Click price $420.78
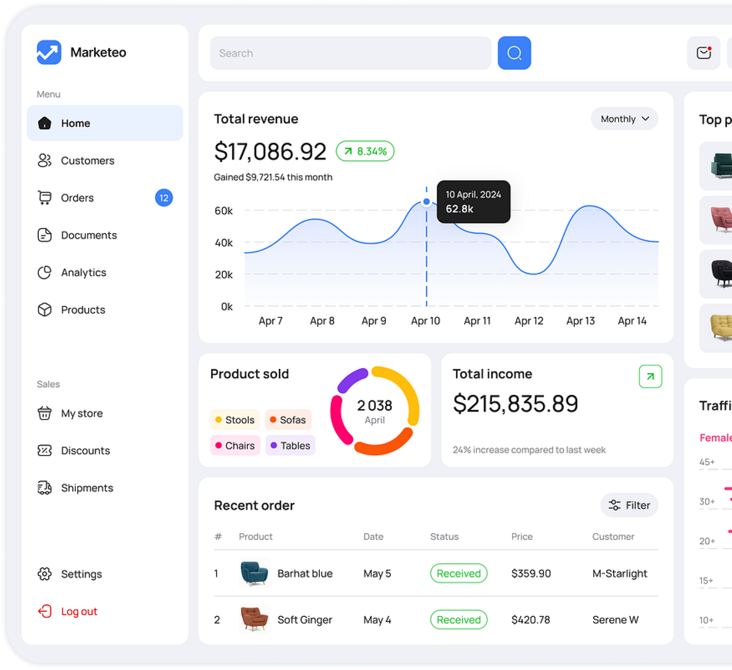This screenshot has width=732, height=670. click(x=530, y=620)
